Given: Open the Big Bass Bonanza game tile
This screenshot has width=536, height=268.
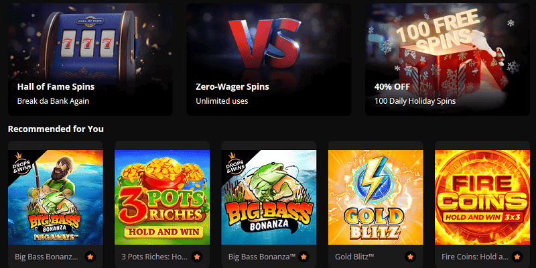Looking at the screenshot, I should (269, 198).
